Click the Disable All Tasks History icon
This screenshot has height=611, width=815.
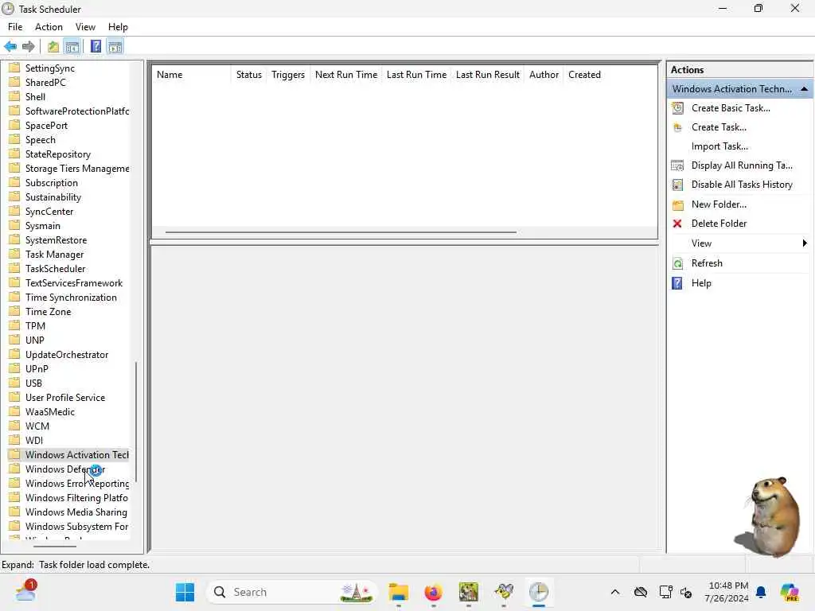click(x=677, y=185)
